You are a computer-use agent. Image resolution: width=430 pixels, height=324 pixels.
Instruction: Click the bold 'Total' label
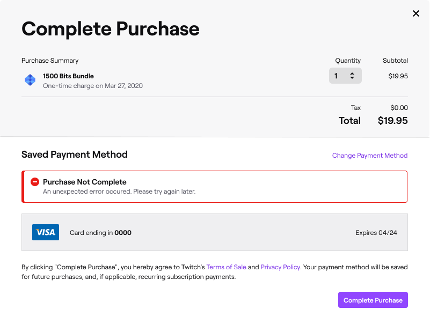(x=349, y=121)
